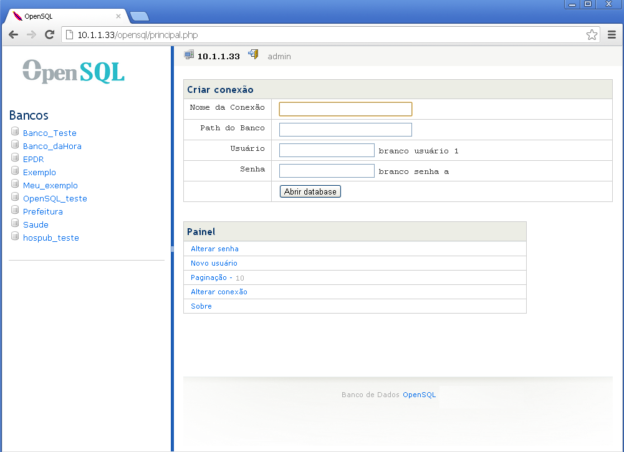Image resolution: width=624 pixels, height=452 pixels.
Task: Open the Saude database link
Action: pos(36,225)
